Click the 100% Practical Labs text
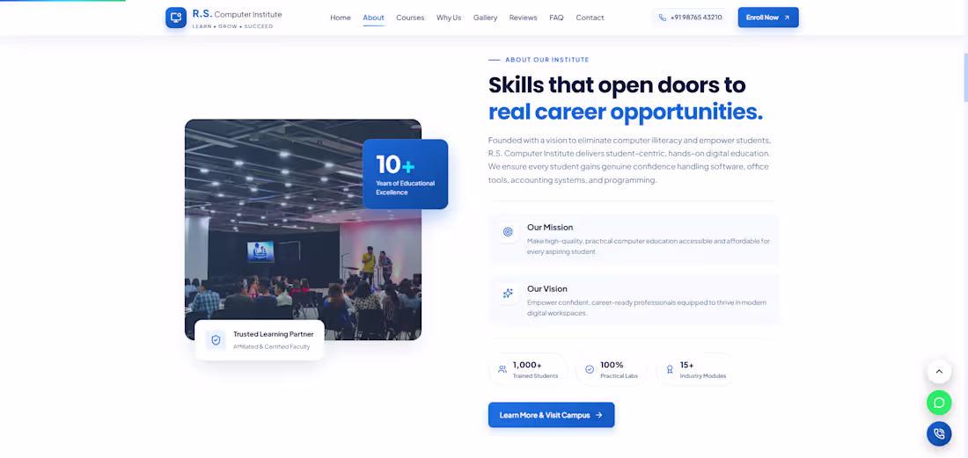 click(x=619, y=370)
